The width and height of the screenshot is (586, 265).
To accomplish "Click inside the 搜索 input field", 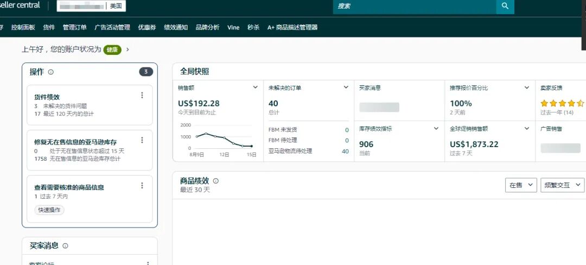I will point(415,6).
